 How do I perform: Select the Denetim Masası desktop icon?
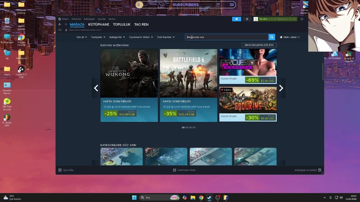point(7,88)
